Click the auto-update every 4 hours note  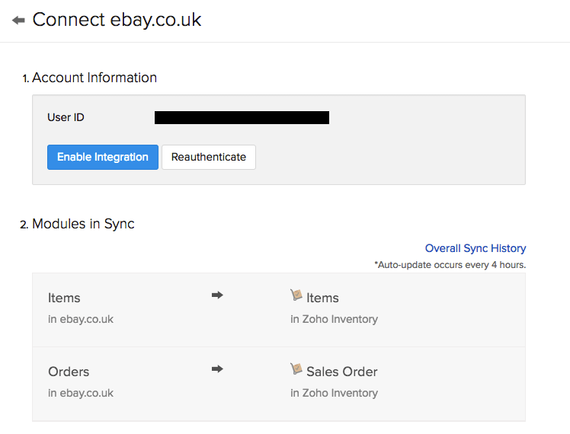pos(450,265)
